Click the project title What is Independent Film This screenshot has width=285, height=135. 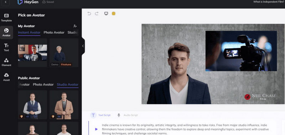[269, 2]
